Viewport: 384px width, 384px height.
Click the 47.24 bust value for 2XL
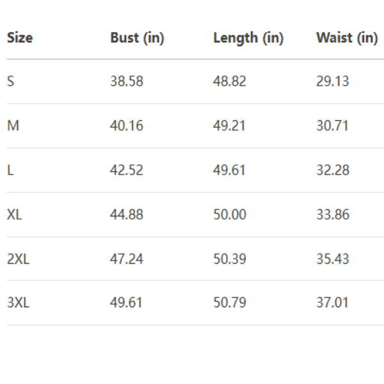point(126,259)
